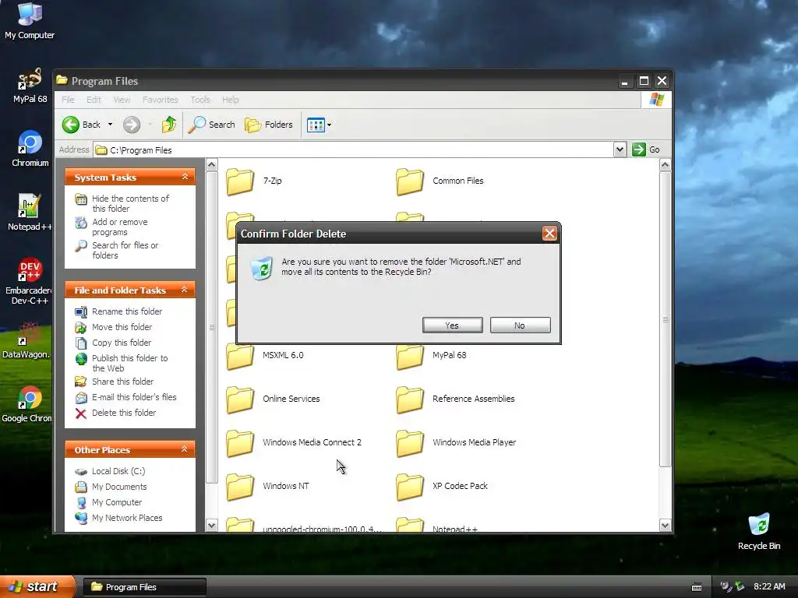Viewport: 798px width, 598px height.
Task: Confirm deletion with the Yes button
Action: [x=453, y=325]
